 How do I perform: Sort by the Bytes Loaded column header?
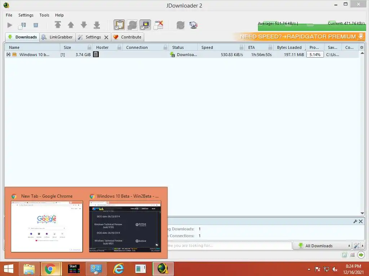pyautogui.click(x=289, y=47)
